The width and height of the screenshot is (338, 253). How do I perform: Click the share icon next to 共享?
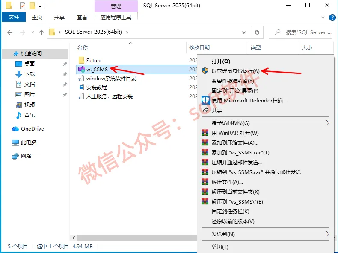pyautogui.click(x=205, y=110)
